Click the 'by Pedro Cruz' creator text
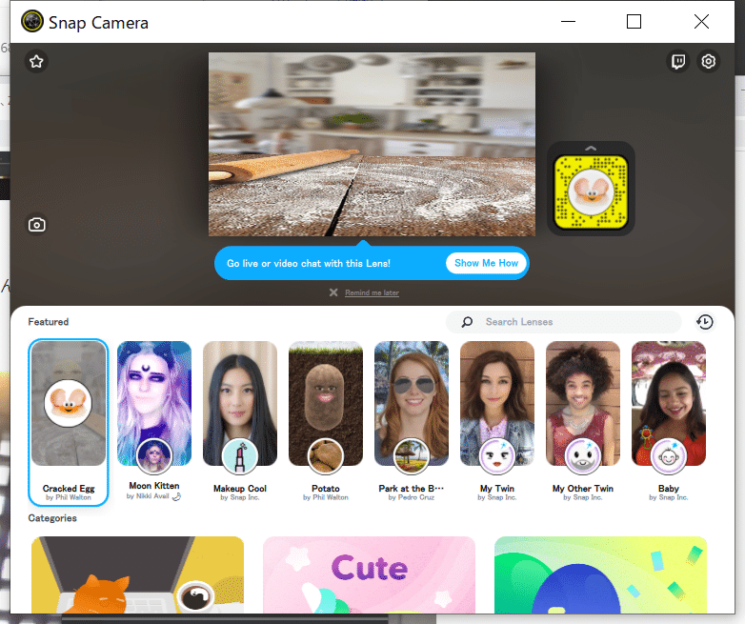The width and height of the screenshot is (745, 624). coord(412,497)
